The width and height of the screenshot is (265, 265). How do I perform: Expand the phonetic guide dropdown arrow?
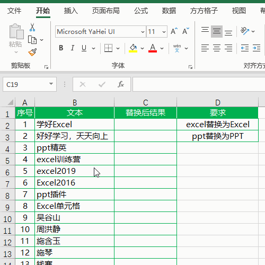click(186, 48)
